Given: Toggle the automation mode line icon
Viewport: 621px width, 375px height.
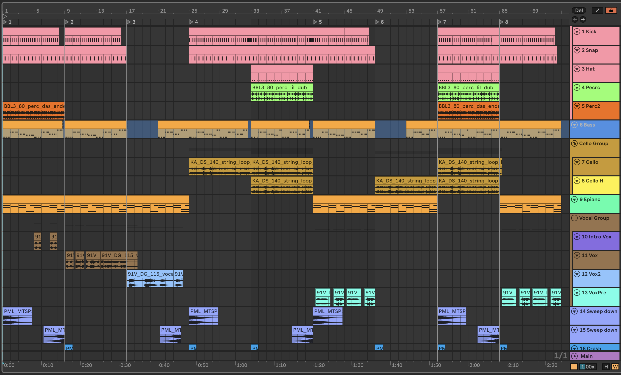Looking at the screenshot, I should click(597, 10).
